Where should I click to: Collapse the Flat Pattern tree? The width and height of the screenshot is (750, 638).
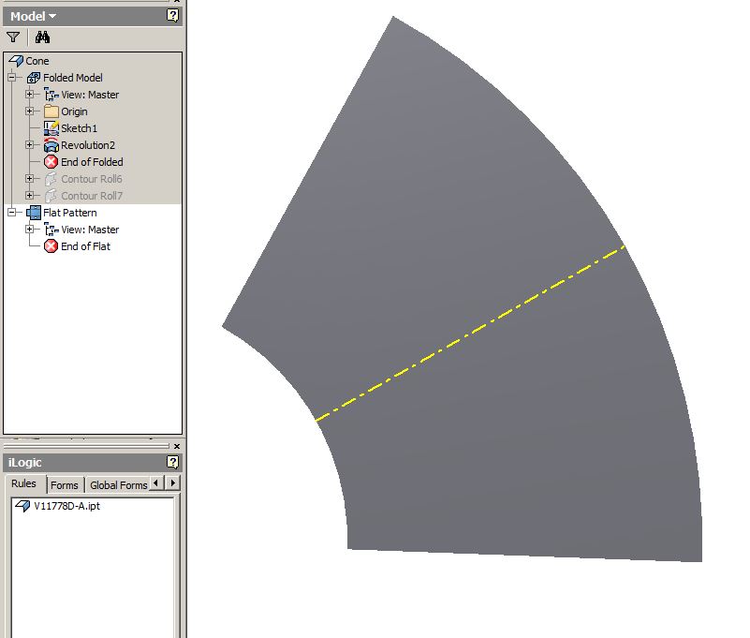(x=12, y=212)
